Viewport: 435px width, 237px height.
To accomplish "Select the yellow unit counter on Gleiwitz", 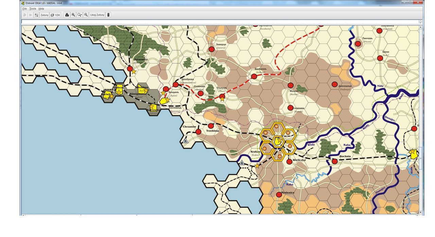I will coord(107,95).
